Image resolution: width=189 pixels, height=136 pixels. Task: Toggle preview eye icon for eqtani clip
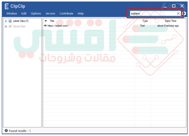tap(45, 26)
